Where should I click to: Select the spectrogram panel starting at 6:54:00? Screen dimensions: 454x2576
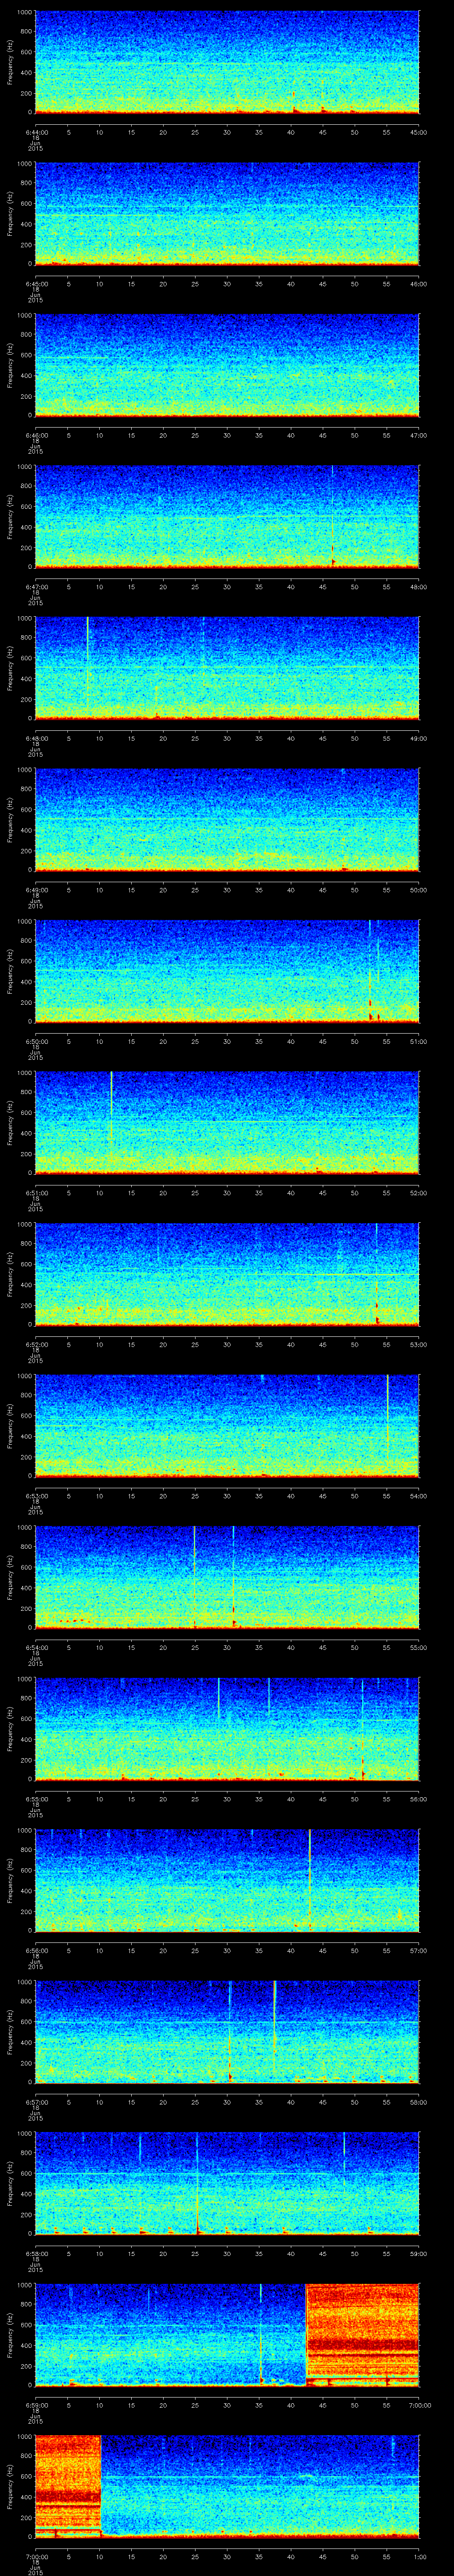point(227,1578)
